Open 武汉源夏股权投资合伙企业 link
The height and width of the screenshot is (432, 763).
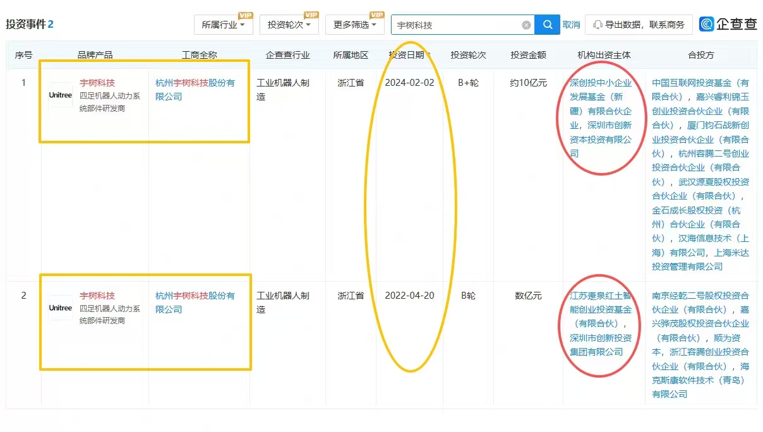coord(700,188)
